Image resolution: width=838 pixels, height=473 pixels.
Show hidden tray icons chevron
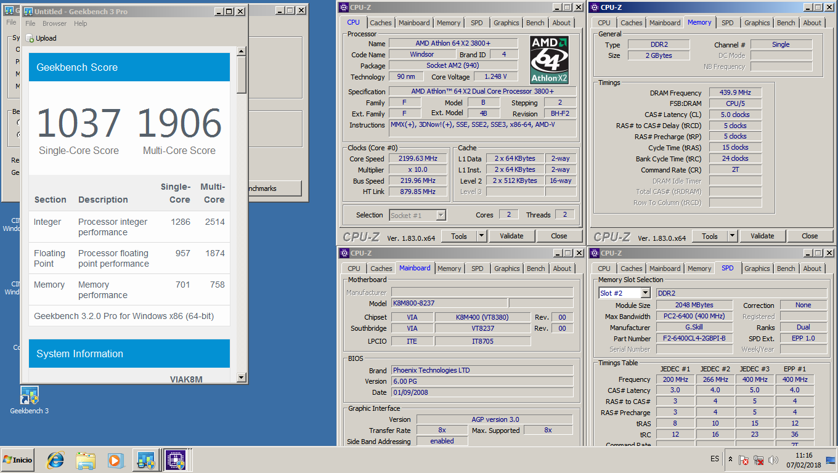[x=730, y=459]
